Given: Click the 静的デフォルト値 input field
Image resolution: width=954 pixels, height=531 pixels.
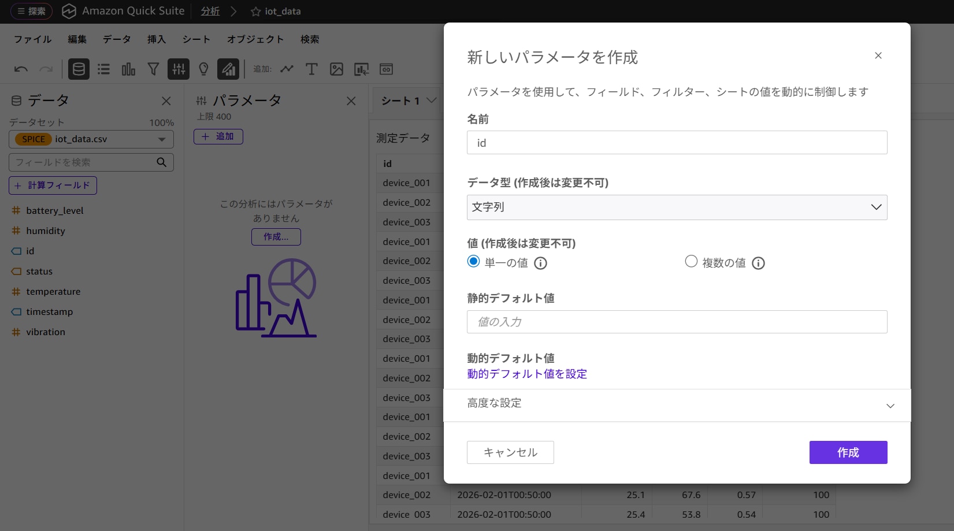Looking at the screenshot, I should tap(677, 322).
